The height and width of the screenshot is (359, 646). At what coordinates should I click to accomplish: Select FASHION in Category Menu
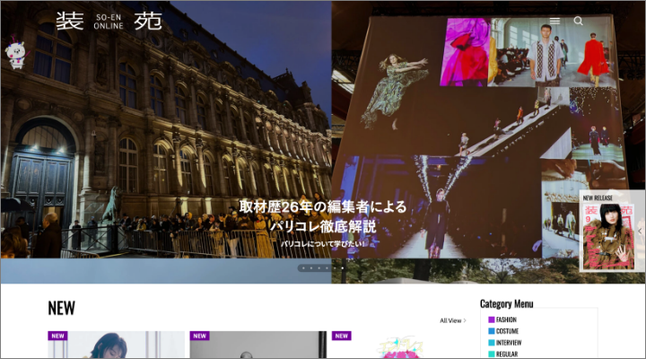[506, 320]
